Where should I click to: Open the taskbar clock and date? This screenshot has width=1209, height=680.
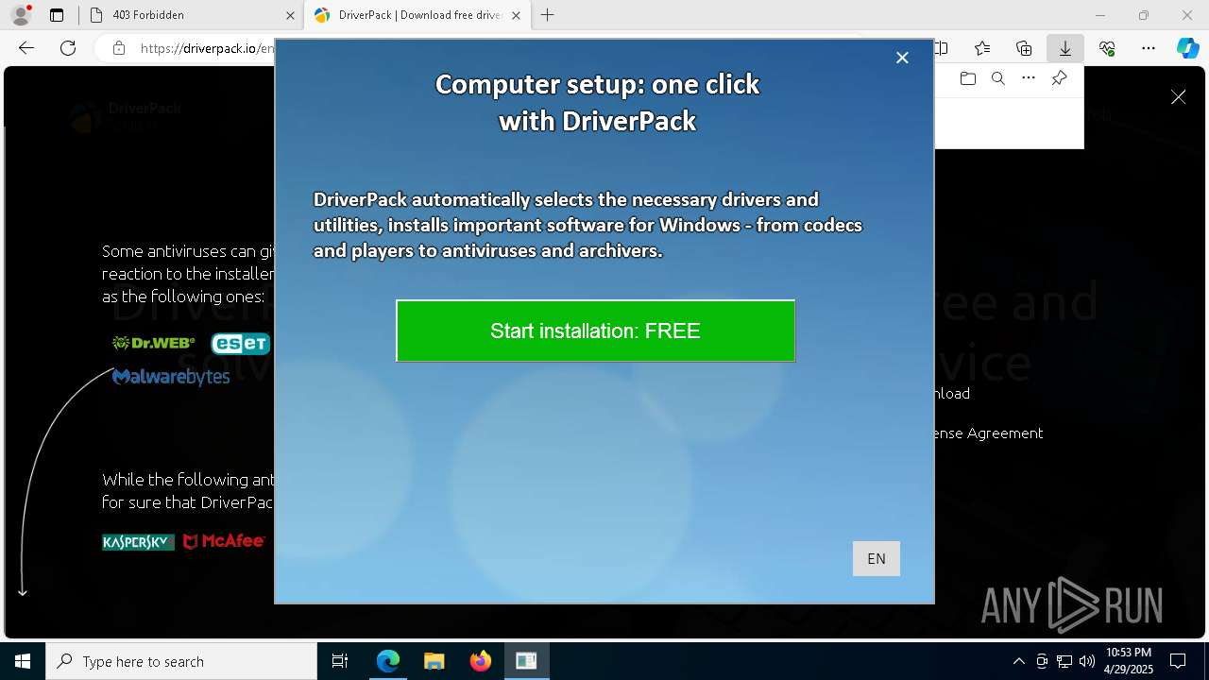click(x=1129, y=661)
